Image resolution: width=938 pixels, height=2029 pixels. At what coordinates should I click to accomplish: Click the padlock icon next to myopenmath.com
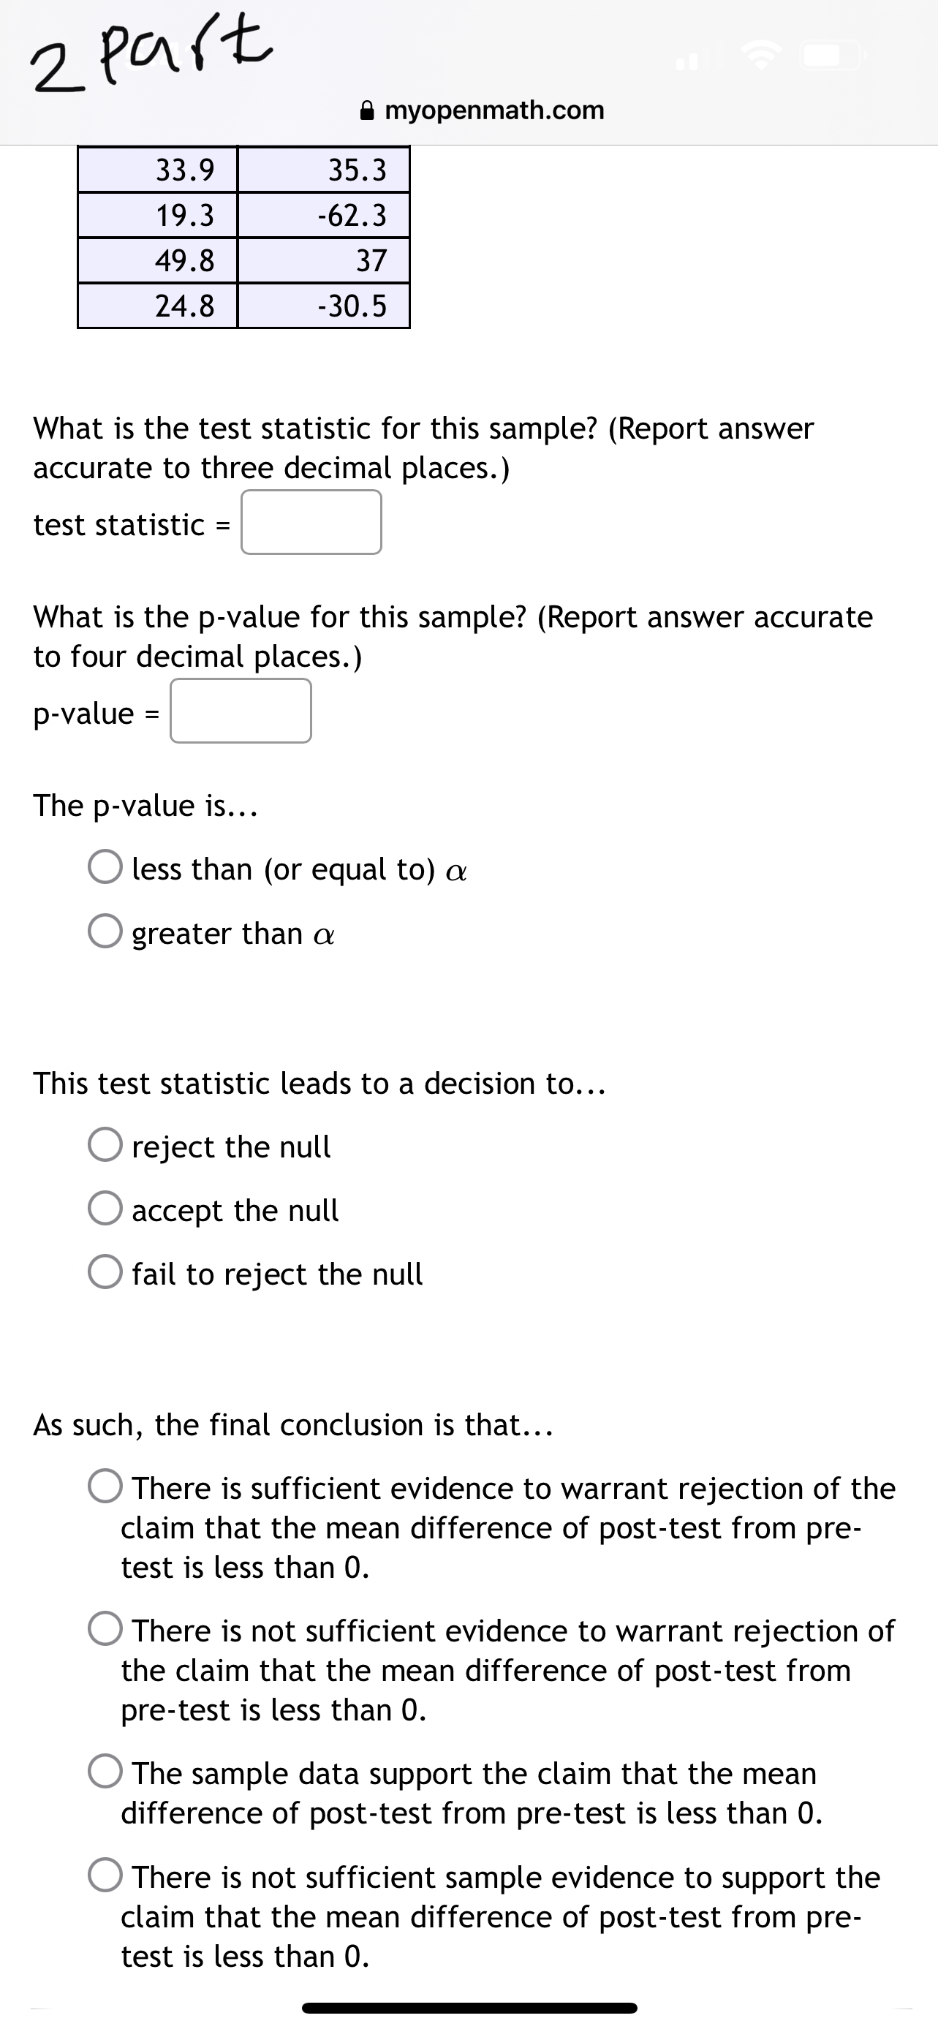click(366, 110)
